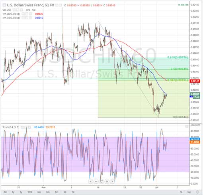Click the MA (200, close) legend label
The width and height of the screenshot is (203, 195).
pos(11,14)
